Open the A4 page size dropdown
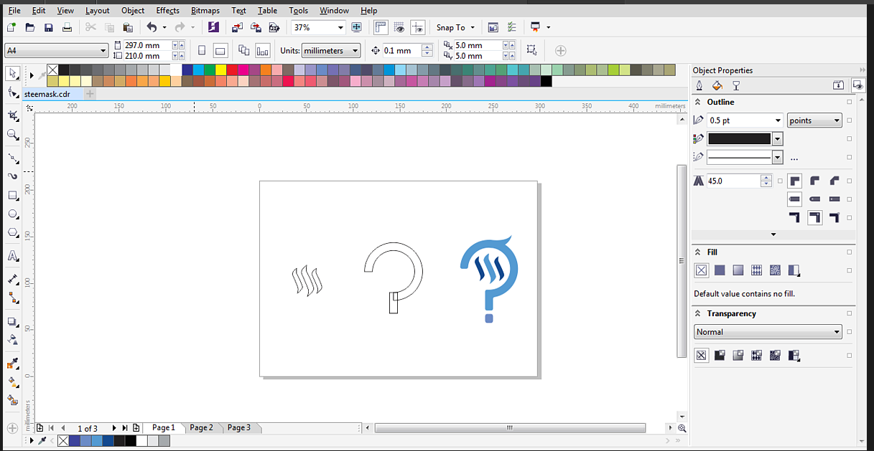The width and height of the screenshot is (874, 451). pyautogui.click(x=103, y=50)
